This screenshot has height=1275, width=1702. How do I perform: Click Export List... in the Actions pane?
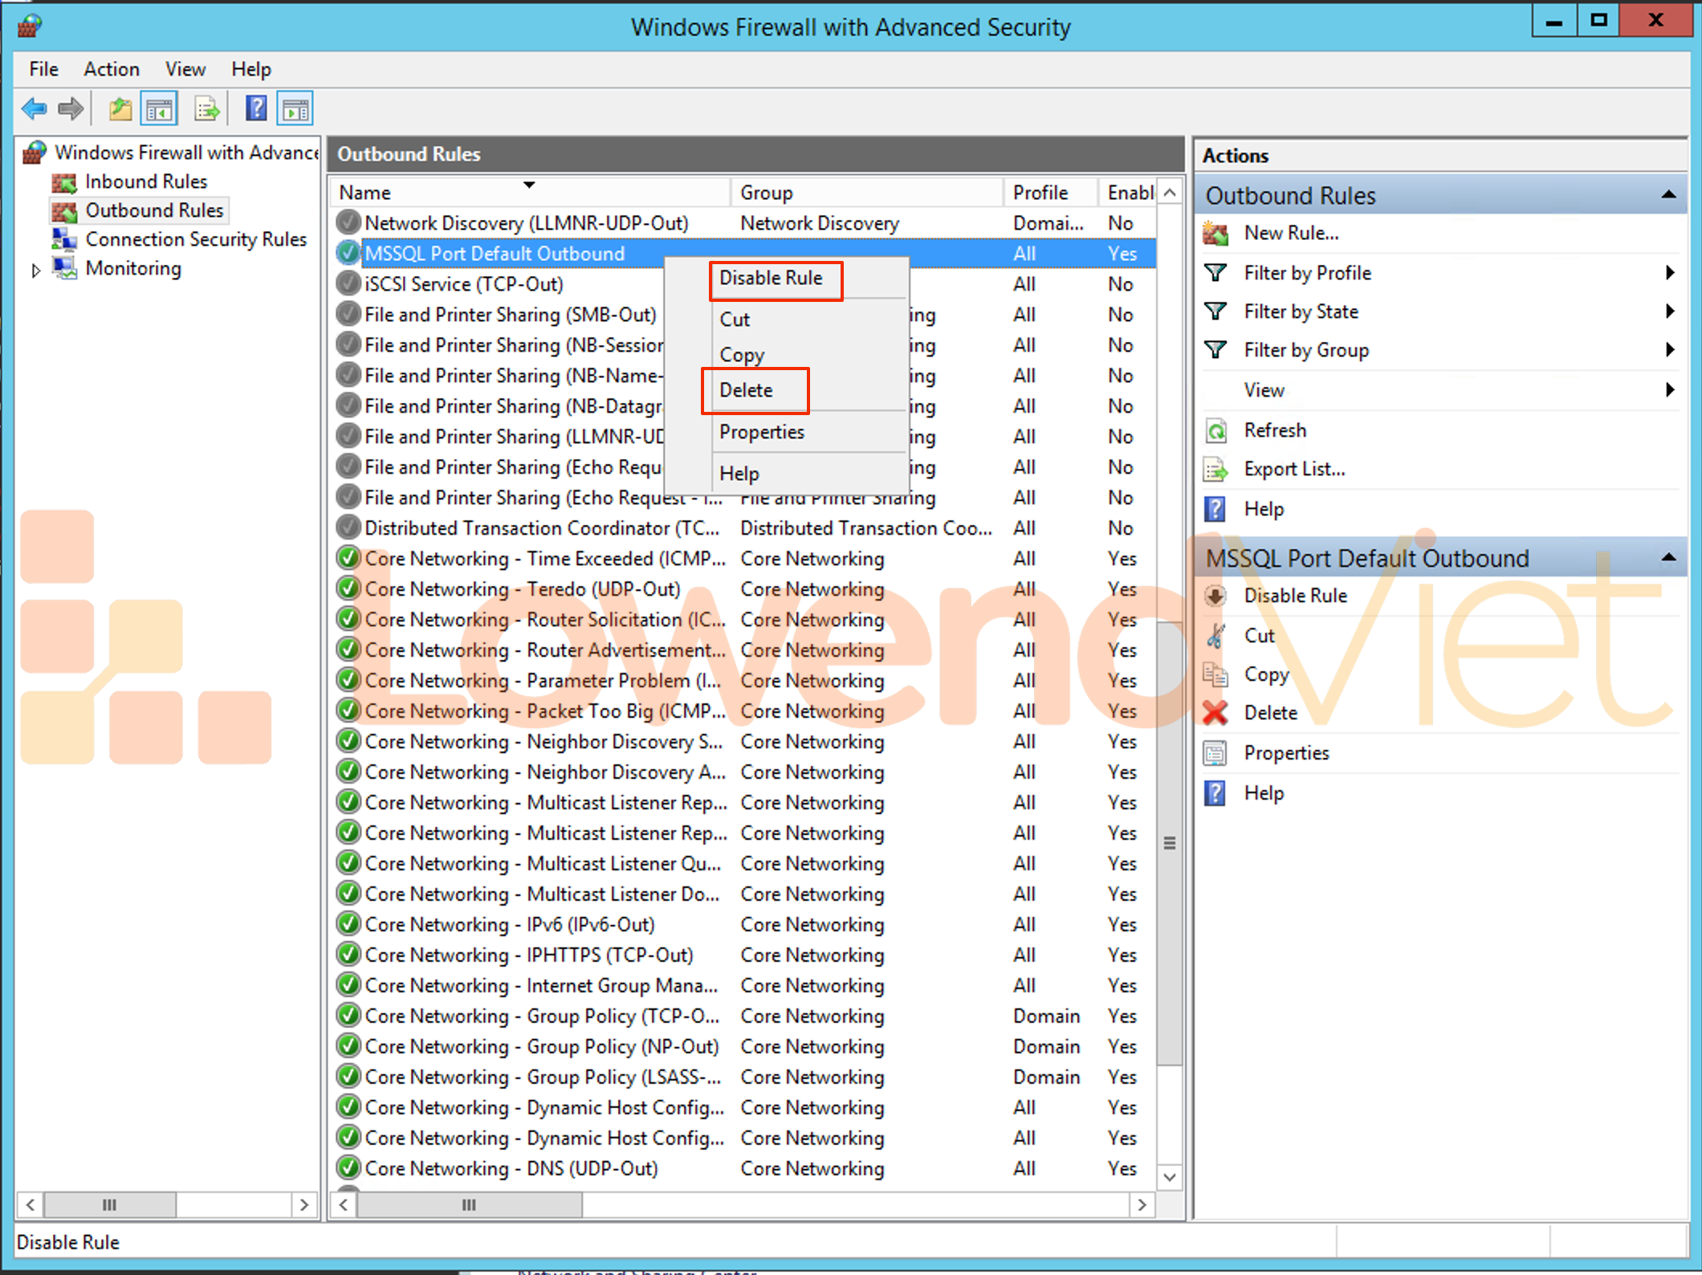(1294, 469)
